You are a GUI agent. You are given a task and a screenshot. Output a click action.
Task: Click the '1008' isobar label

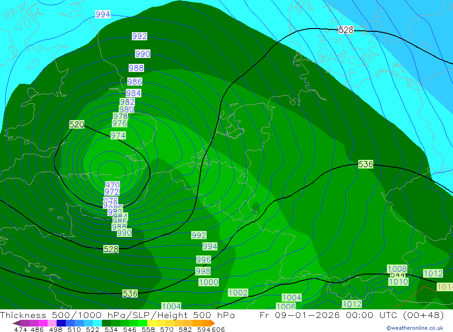397,269
